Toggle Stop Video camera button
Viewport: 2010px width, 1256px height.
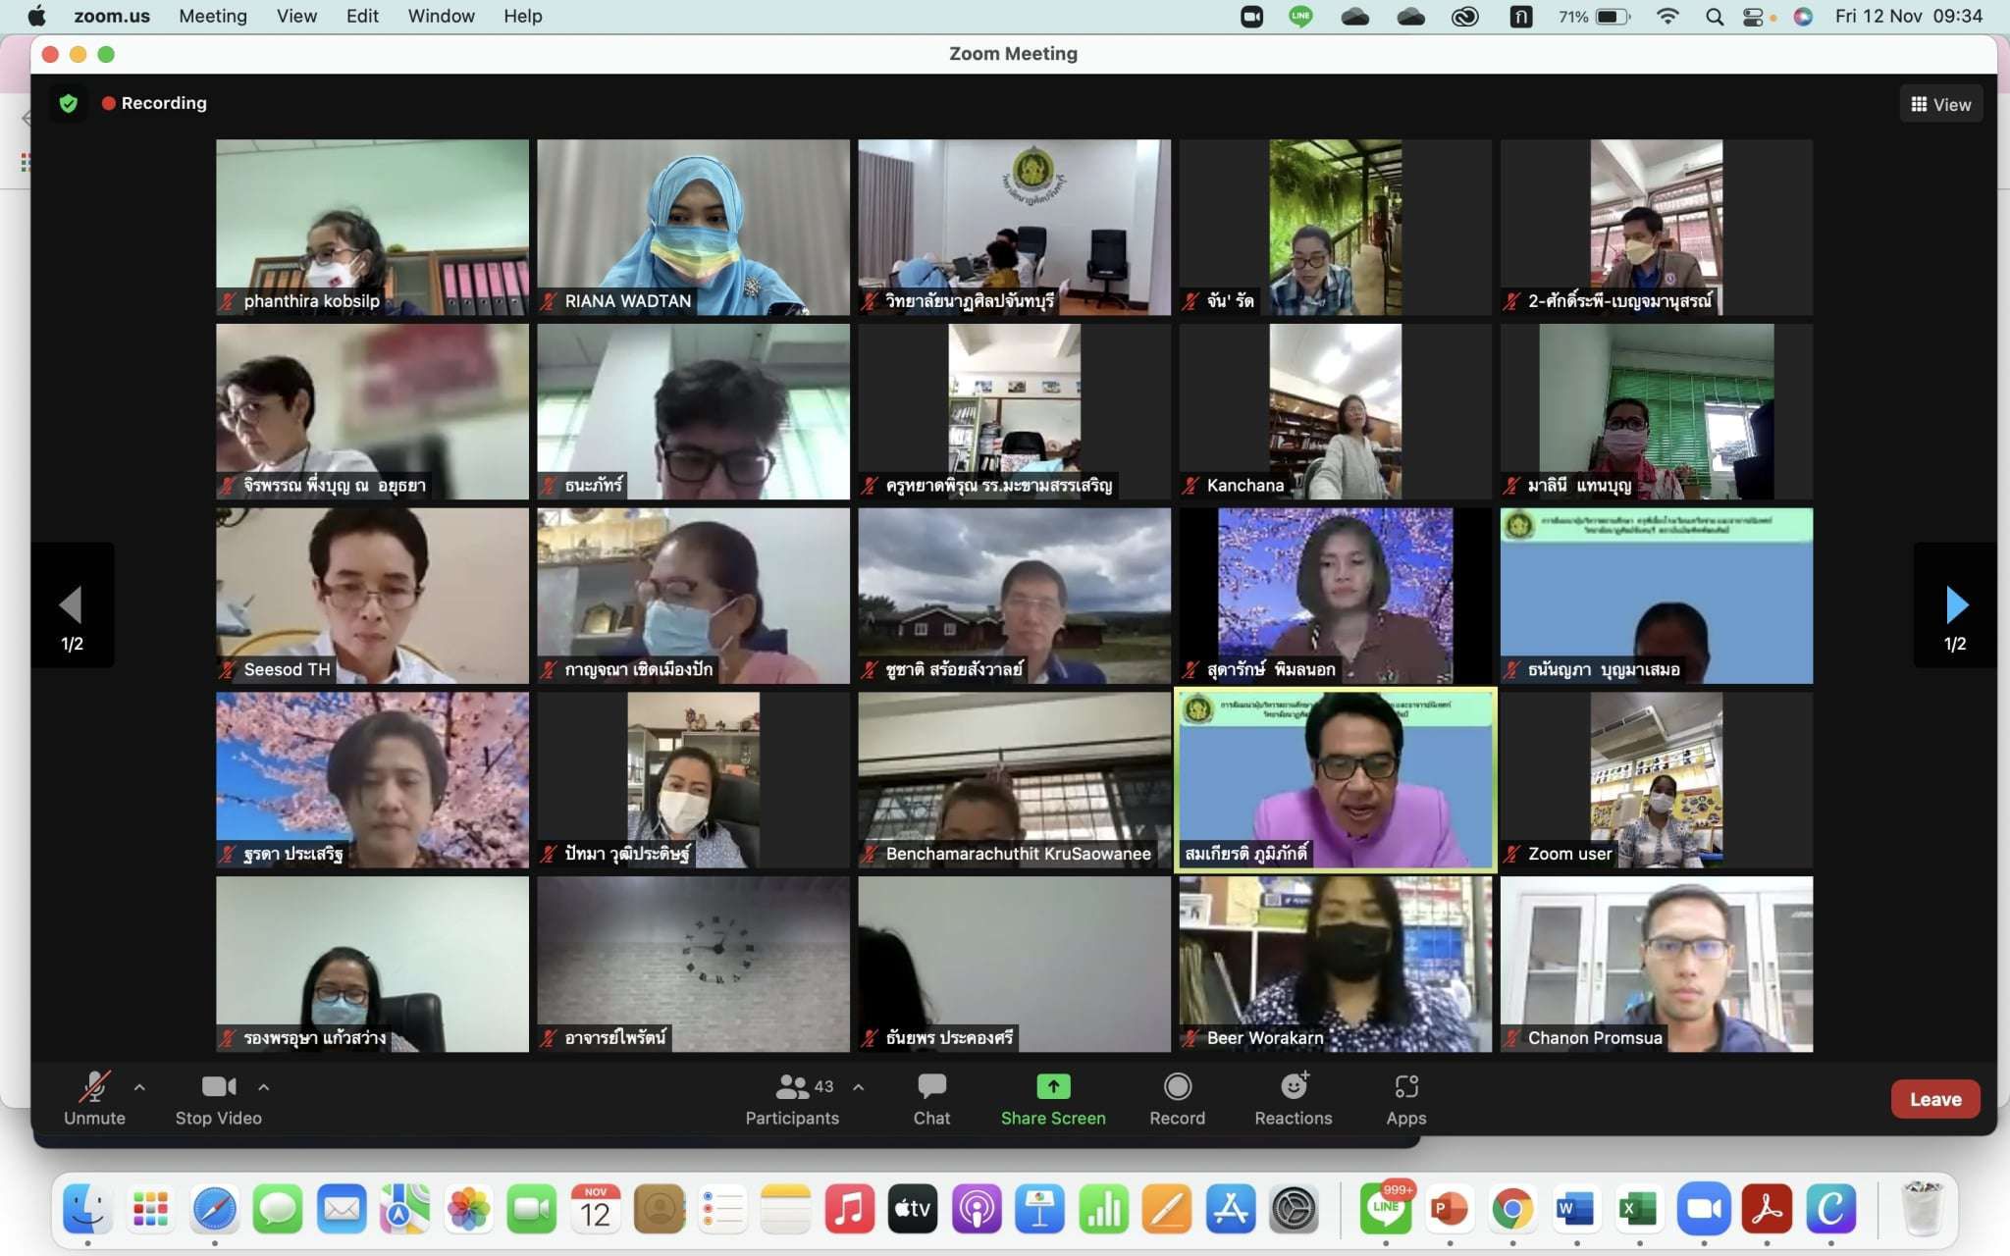218,1086
